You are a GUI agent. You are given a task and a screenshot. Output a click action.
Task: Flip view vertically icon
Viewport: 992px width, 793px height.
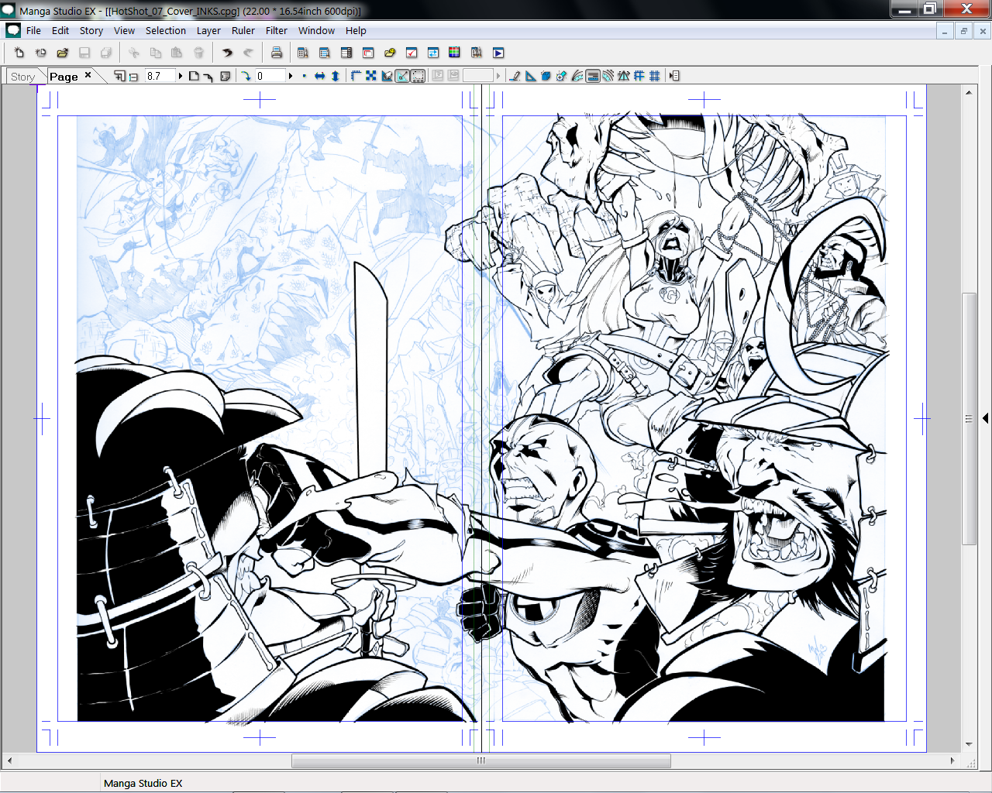[335, 76]
